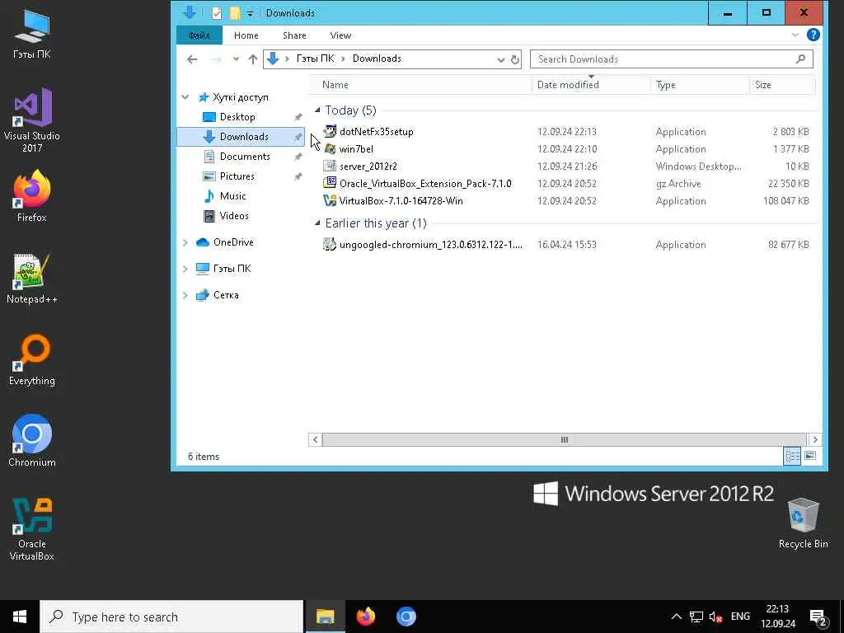This screenshot has width=844, height=633.
Task: Select Pictures in the navigation pane
Action: coord(237,176)
